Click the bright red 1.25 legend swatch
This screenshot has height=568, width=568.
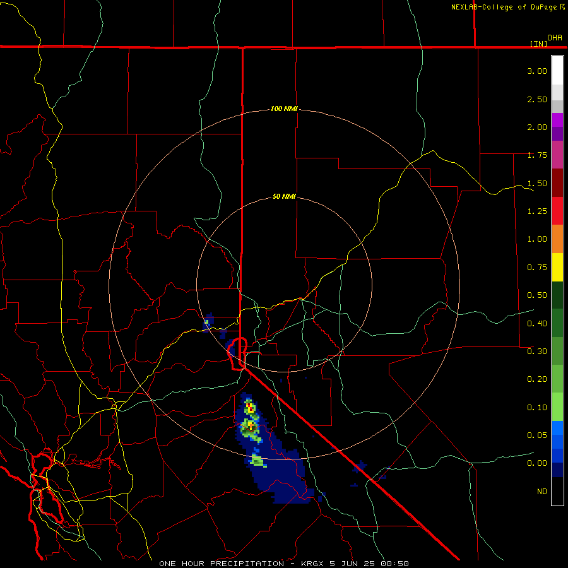coord(557,211)
